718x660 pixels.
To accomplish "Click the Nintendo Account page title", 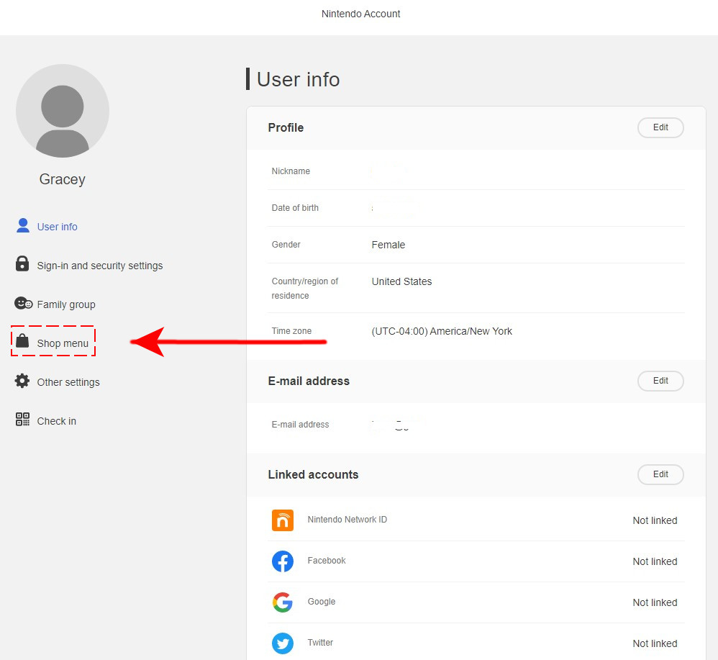I will [x=360, y=14].
